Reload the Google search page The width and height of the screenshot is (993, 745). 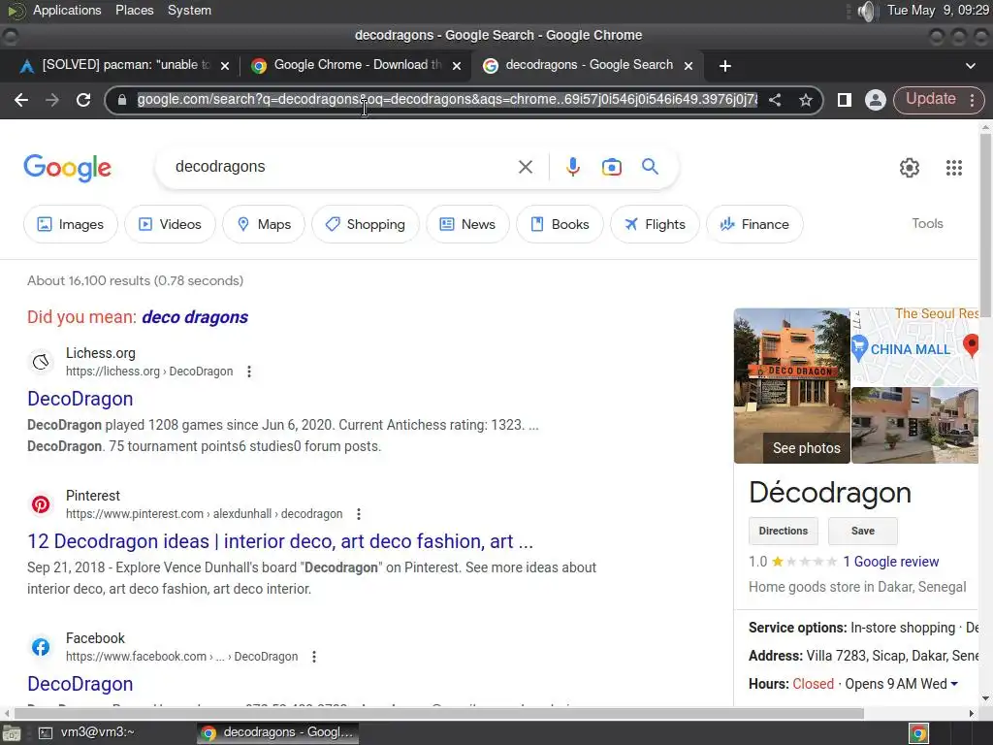(x=83, y=100)
